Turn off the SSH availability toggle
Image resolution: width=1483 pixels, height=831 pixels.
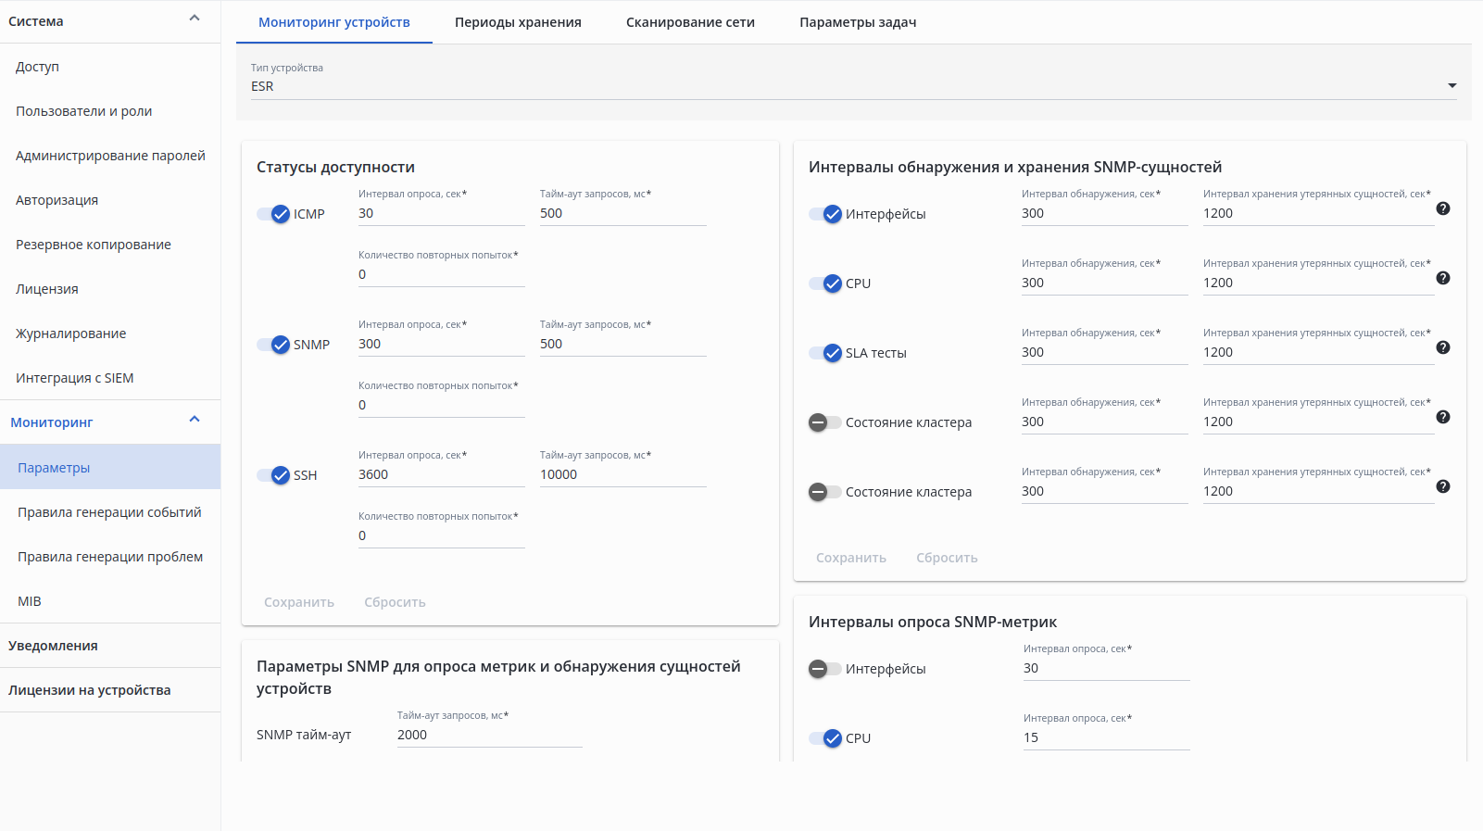pyautogui.click(x=273, y=475)
